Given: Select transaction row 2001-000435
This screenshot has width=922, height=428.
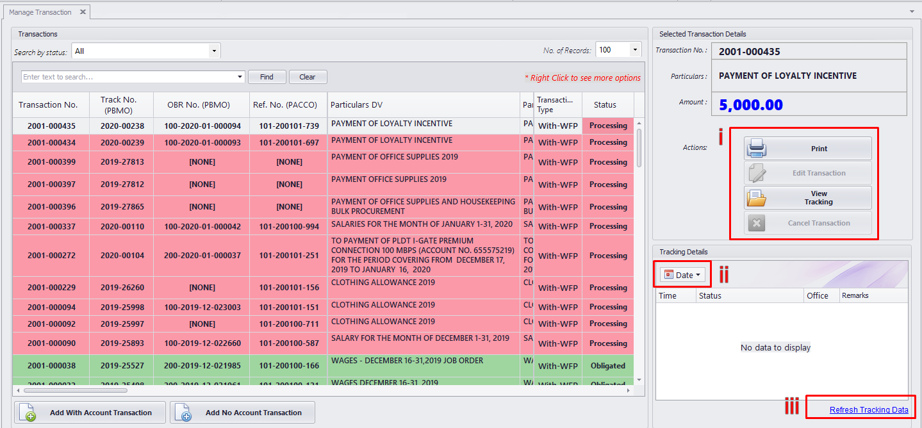Looking at the screenshot, I should (x=324, y=126).
